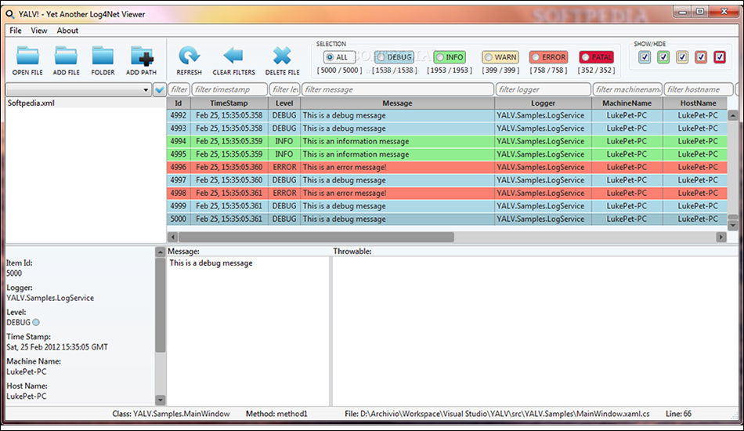Image resolution: width=744 pixels, height=431 pixels.
Task: Click the filter message field
Action: tap(398, 89)
